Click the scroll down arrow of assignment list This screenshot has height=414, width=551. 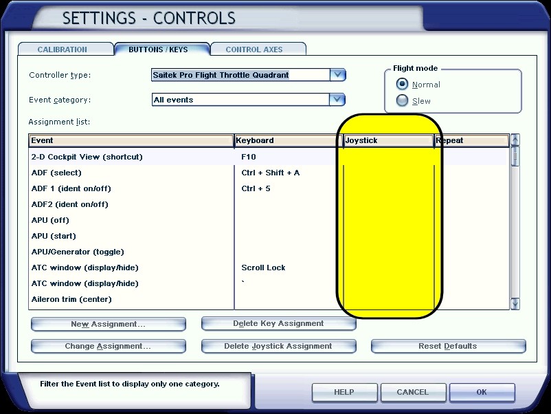515,303
